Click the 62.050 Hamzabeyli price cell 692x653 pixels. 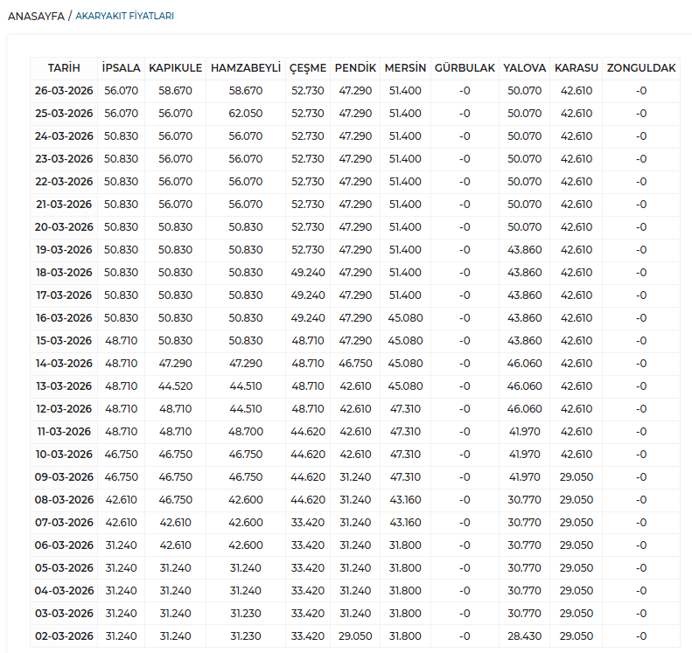[x=246, y=114]
